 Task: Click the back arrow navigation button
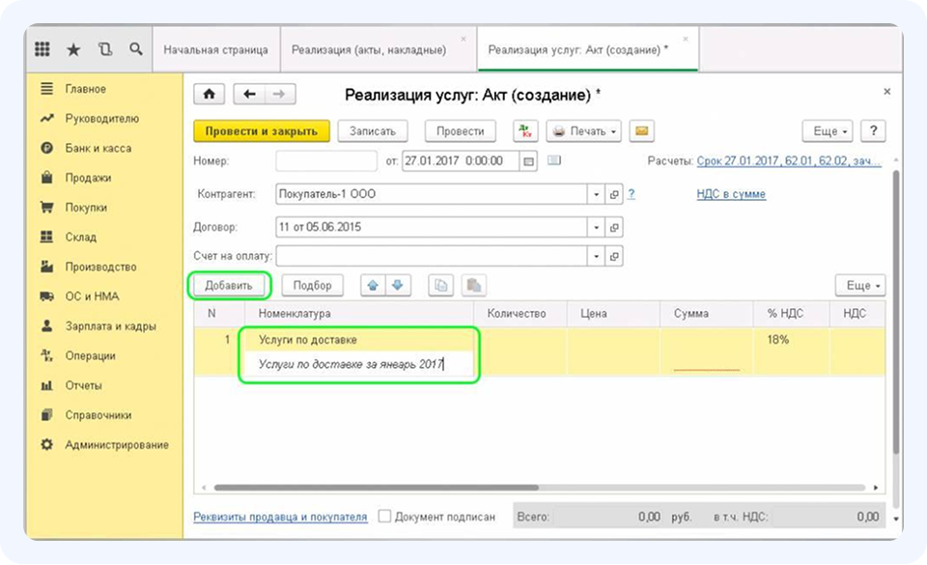click(x=250, y=95)
